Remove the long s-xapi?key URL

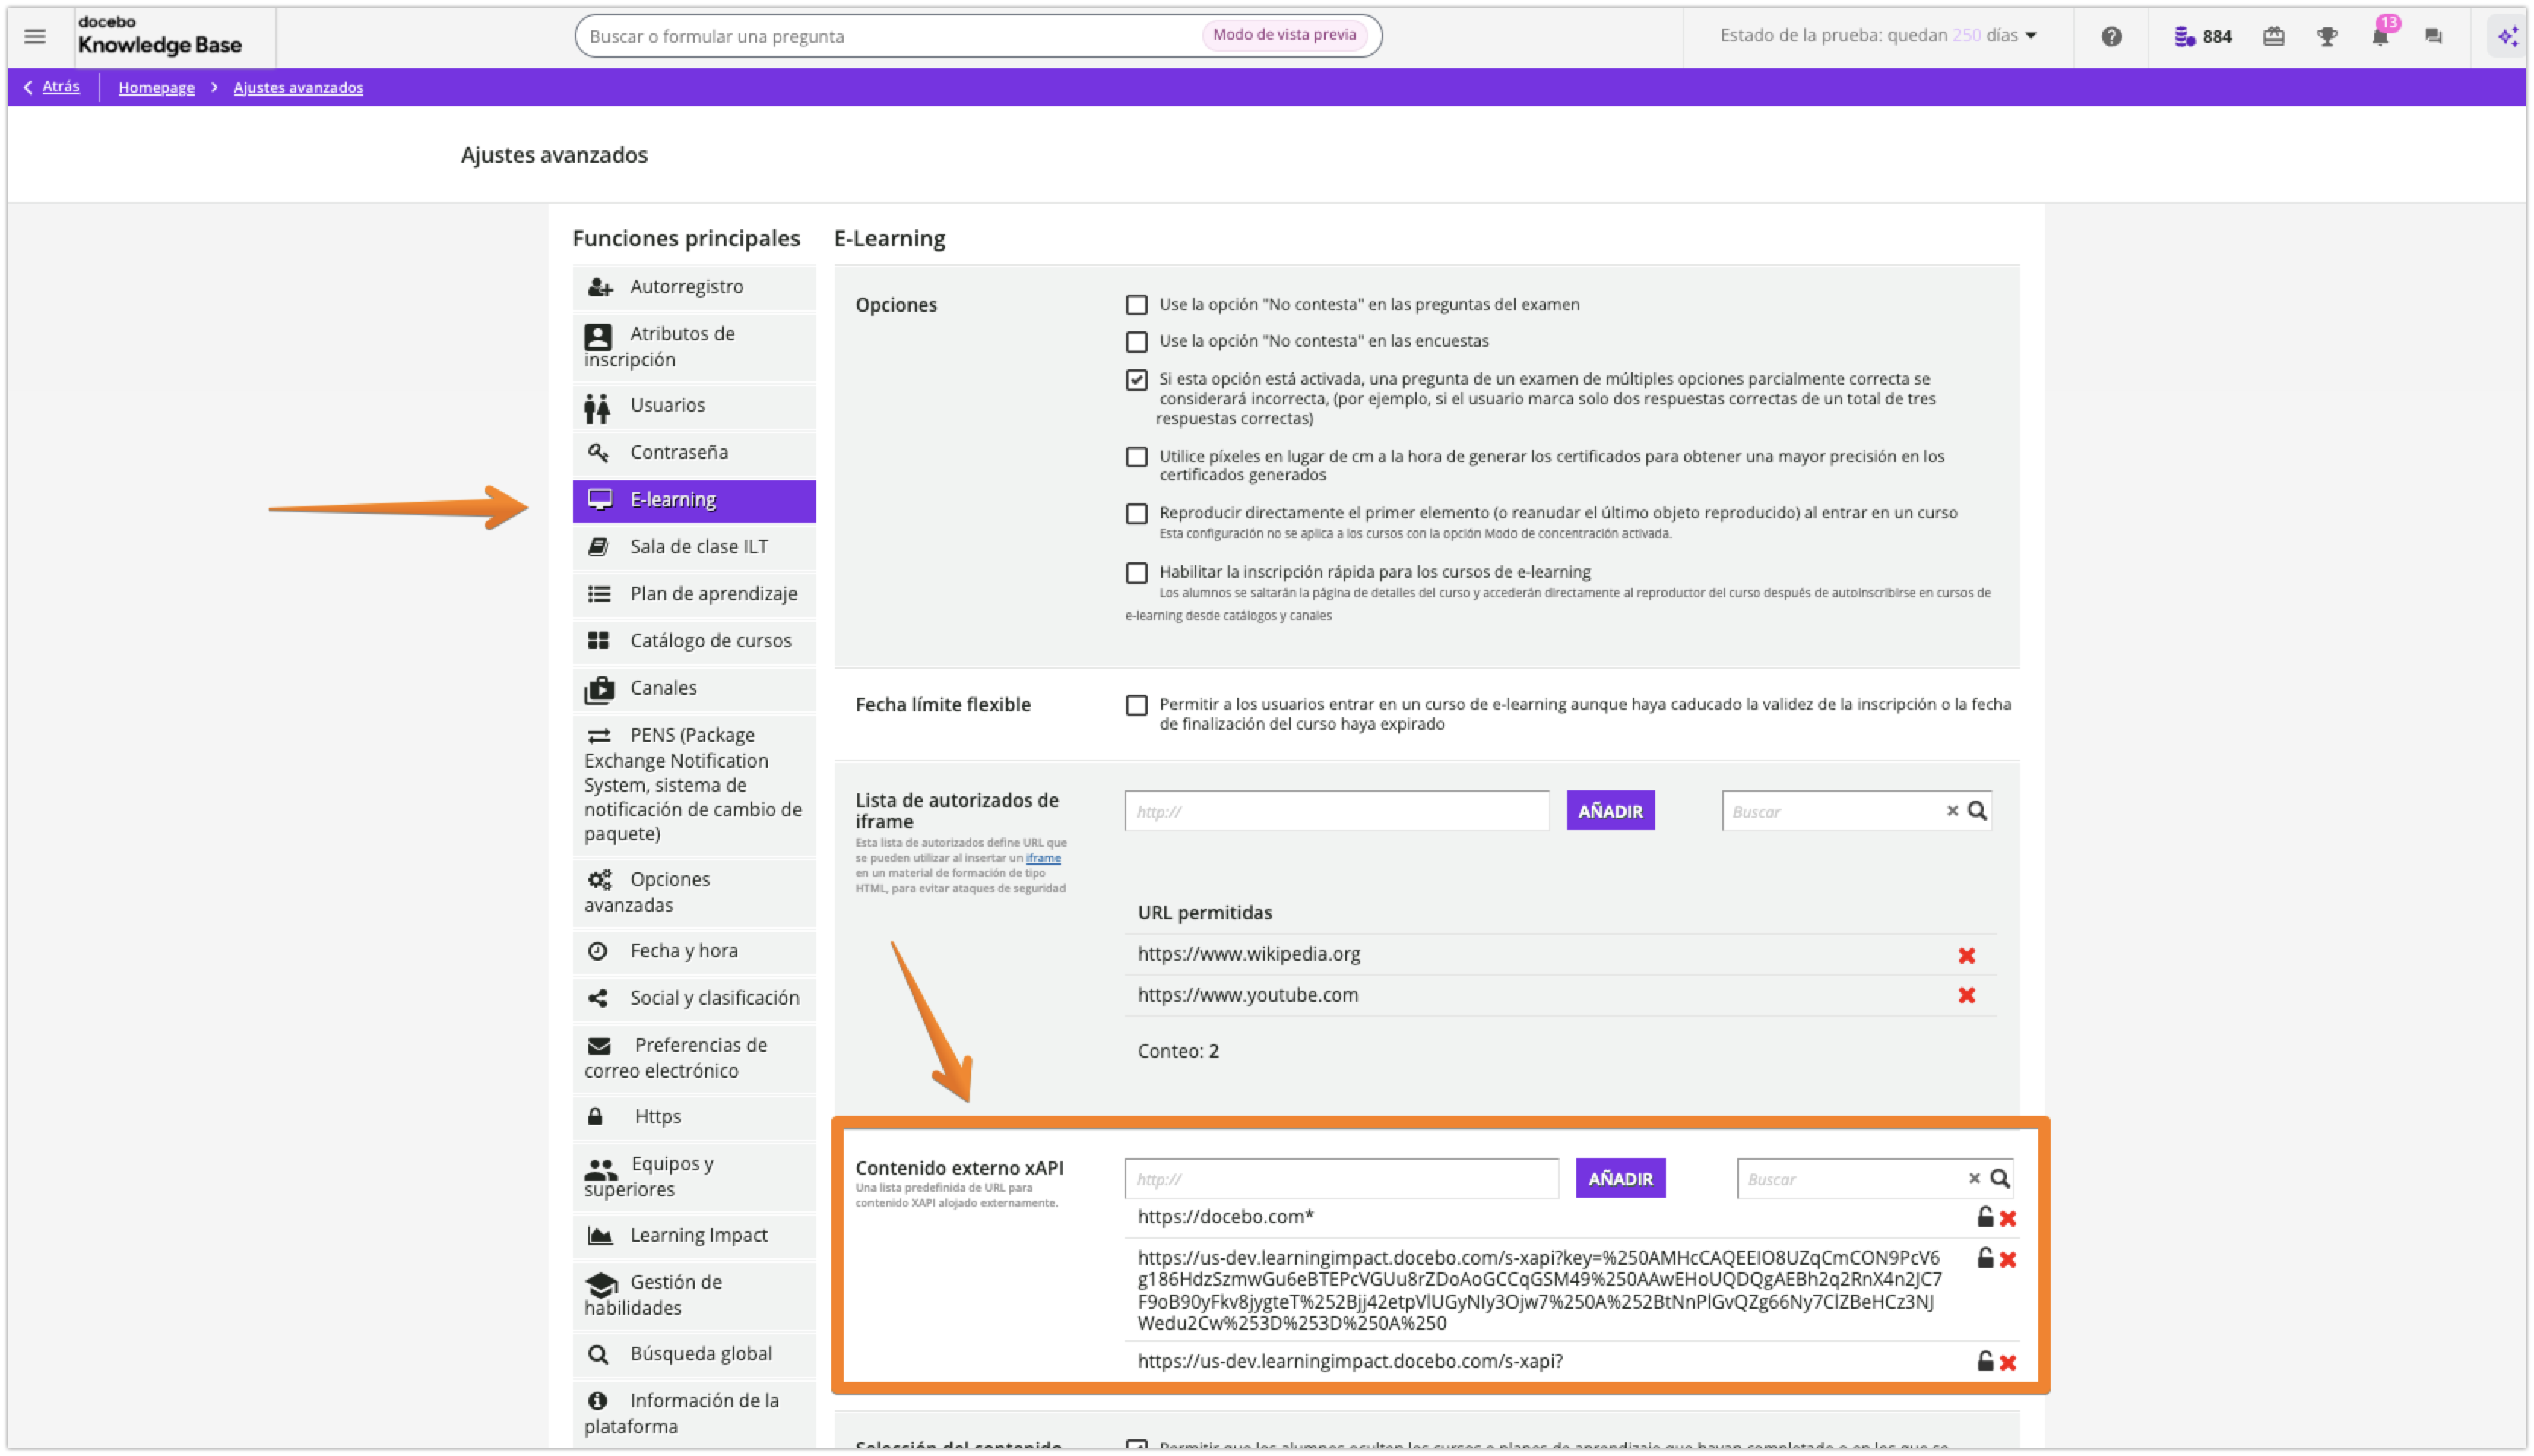pyautogui.click(x=2007, y=1260)
